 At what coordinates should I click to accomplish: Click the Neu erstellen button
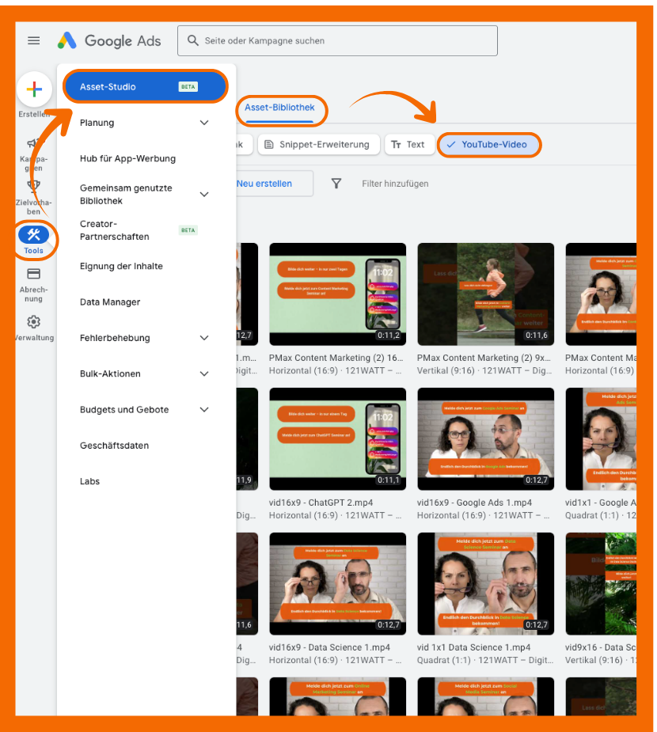click(x=265, y=184)
